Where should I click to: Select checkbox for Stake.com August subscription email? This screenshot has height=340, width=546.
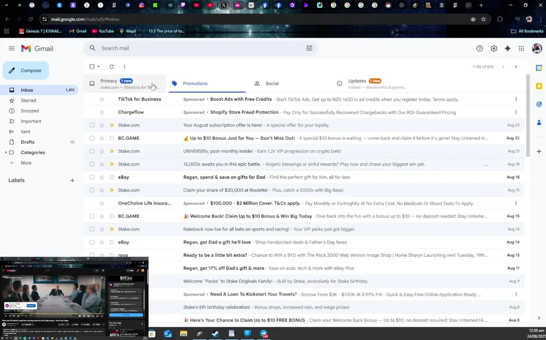[92, 125]
